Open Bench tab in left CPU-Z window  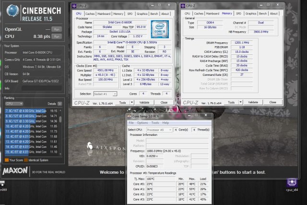click(154, 14)
